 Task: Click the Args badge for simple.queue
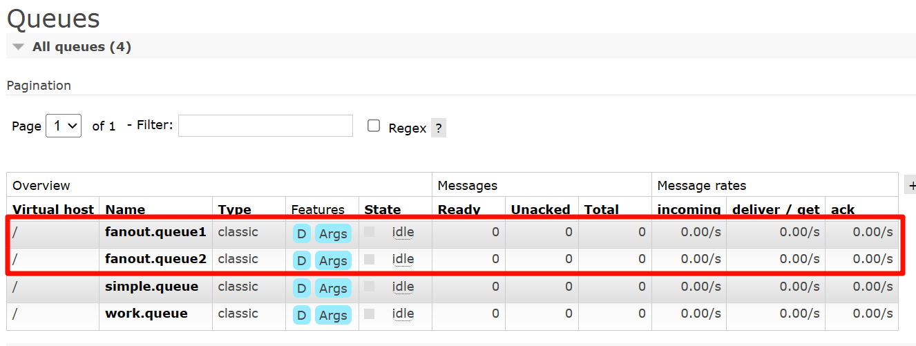(x=333, y=288)
